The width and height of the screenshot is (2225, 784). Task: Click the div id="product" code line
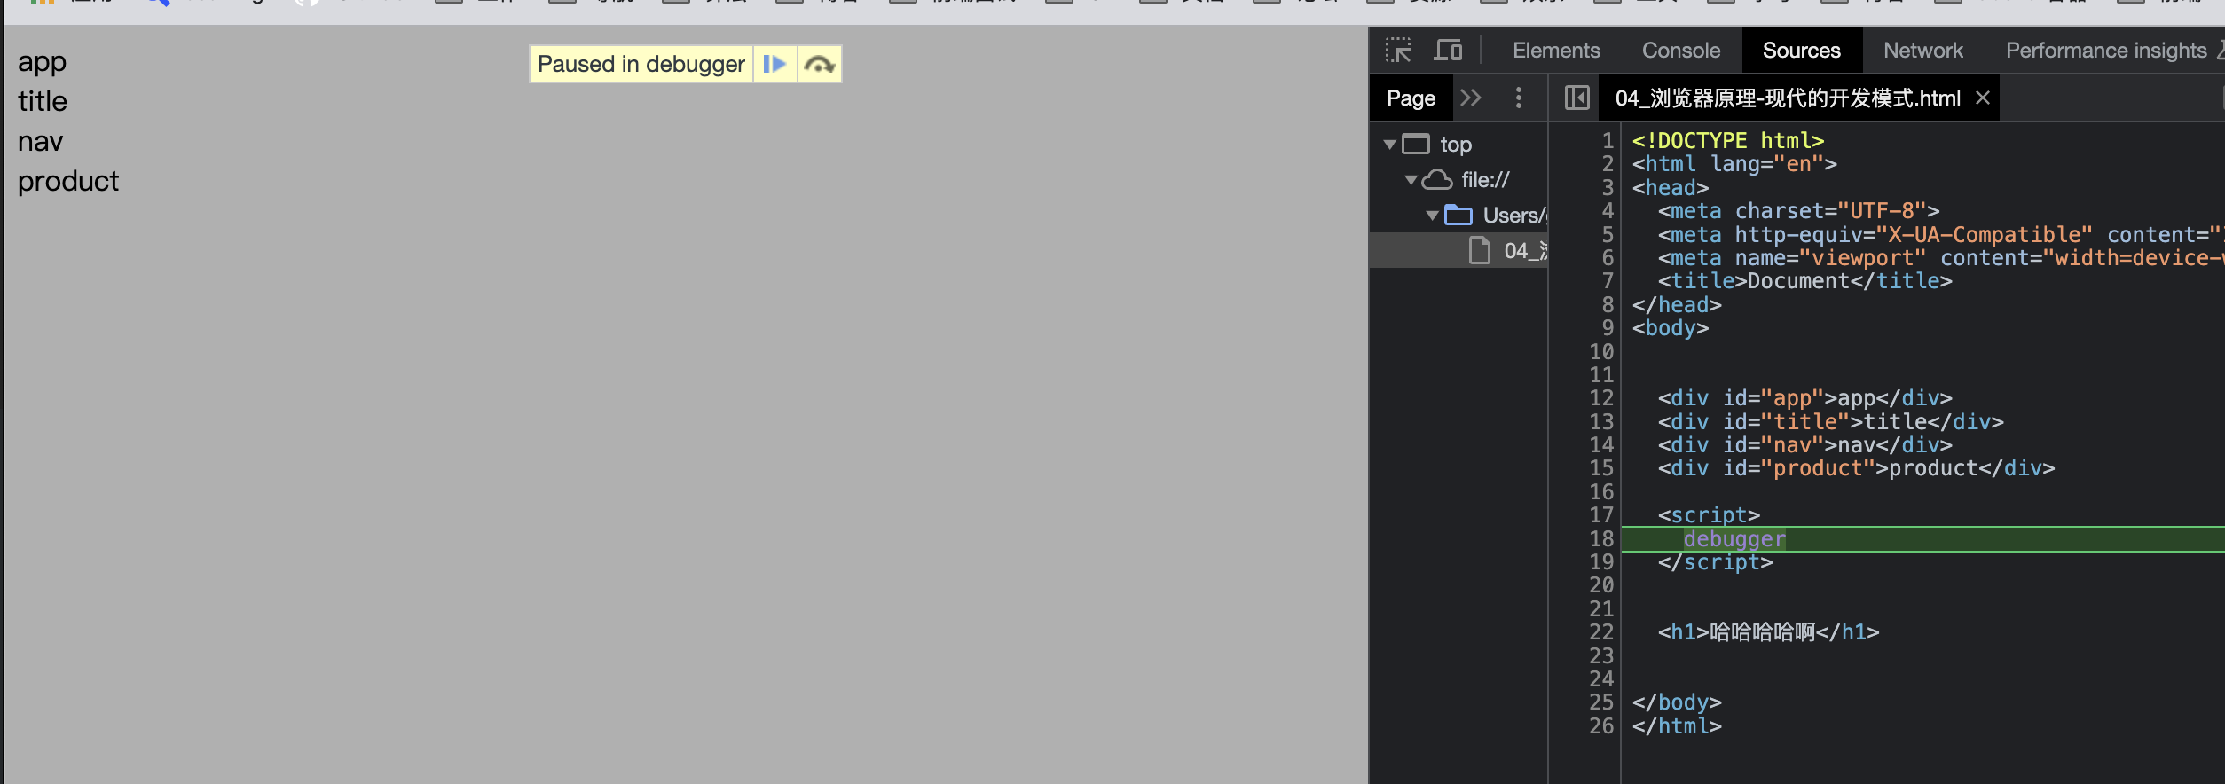pos(1856,468)
